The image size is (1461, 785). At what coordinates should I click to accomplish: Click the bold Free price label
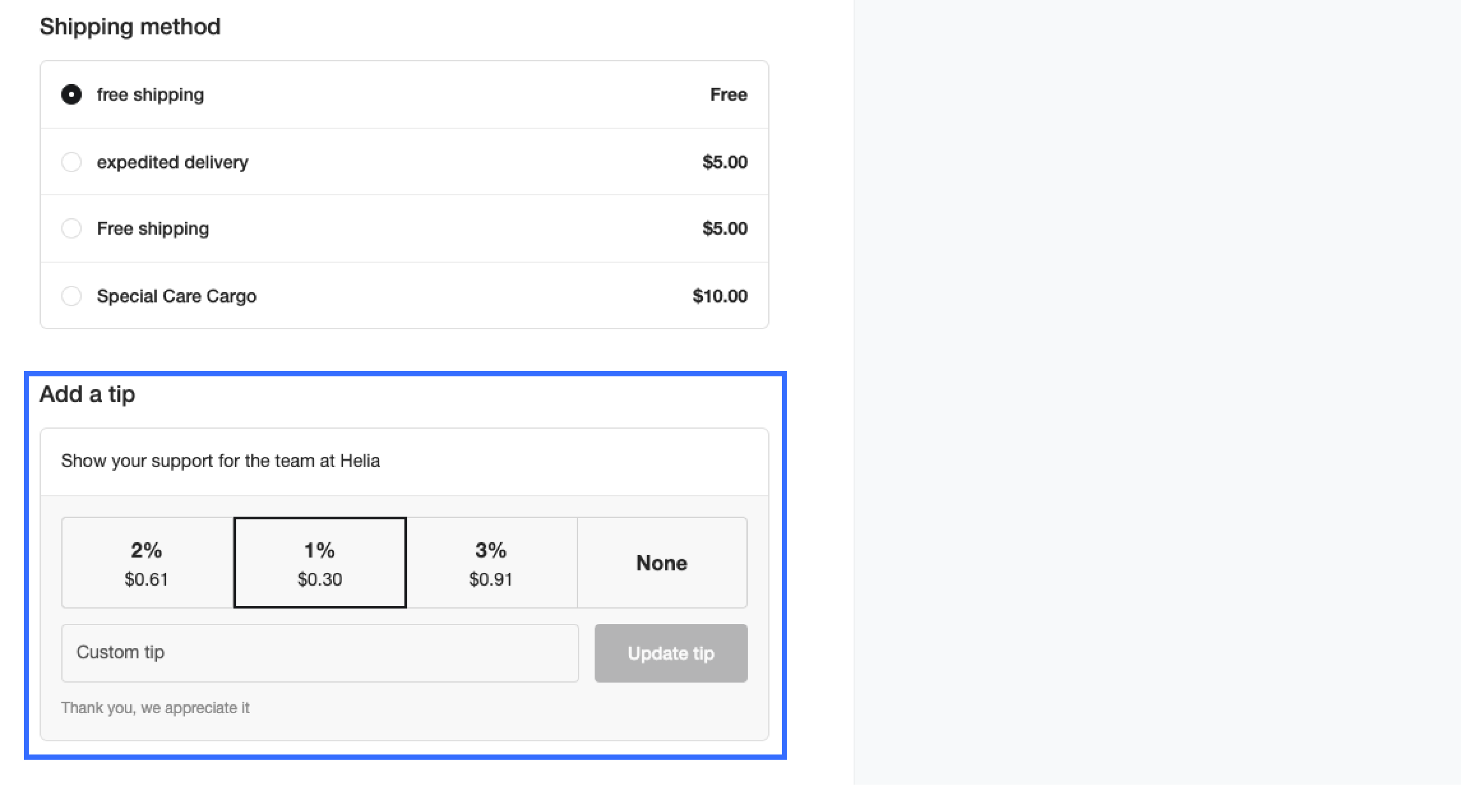pyautogui.click(x=728, y=94)
